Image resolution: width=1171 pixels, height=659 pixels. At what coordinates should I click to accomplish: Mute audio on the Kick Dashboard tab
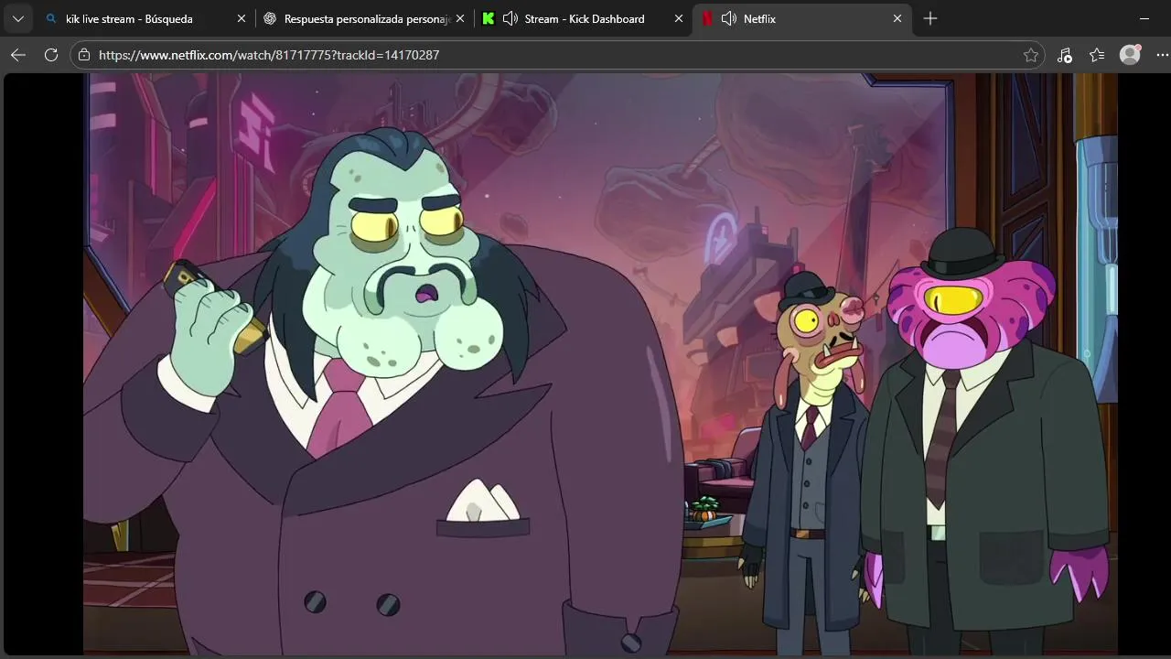tap(510, 18)
